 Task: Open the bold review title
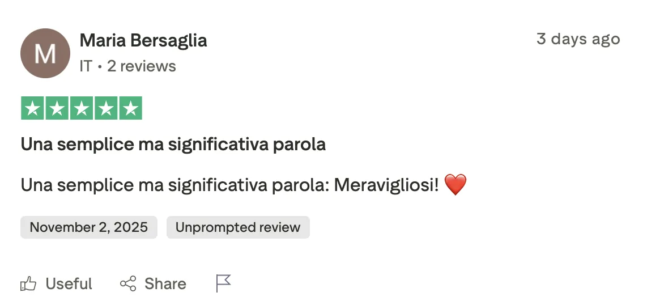click(173, 145)
